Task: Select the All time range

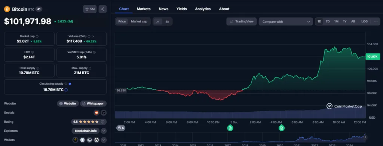Action: point(353,21)
